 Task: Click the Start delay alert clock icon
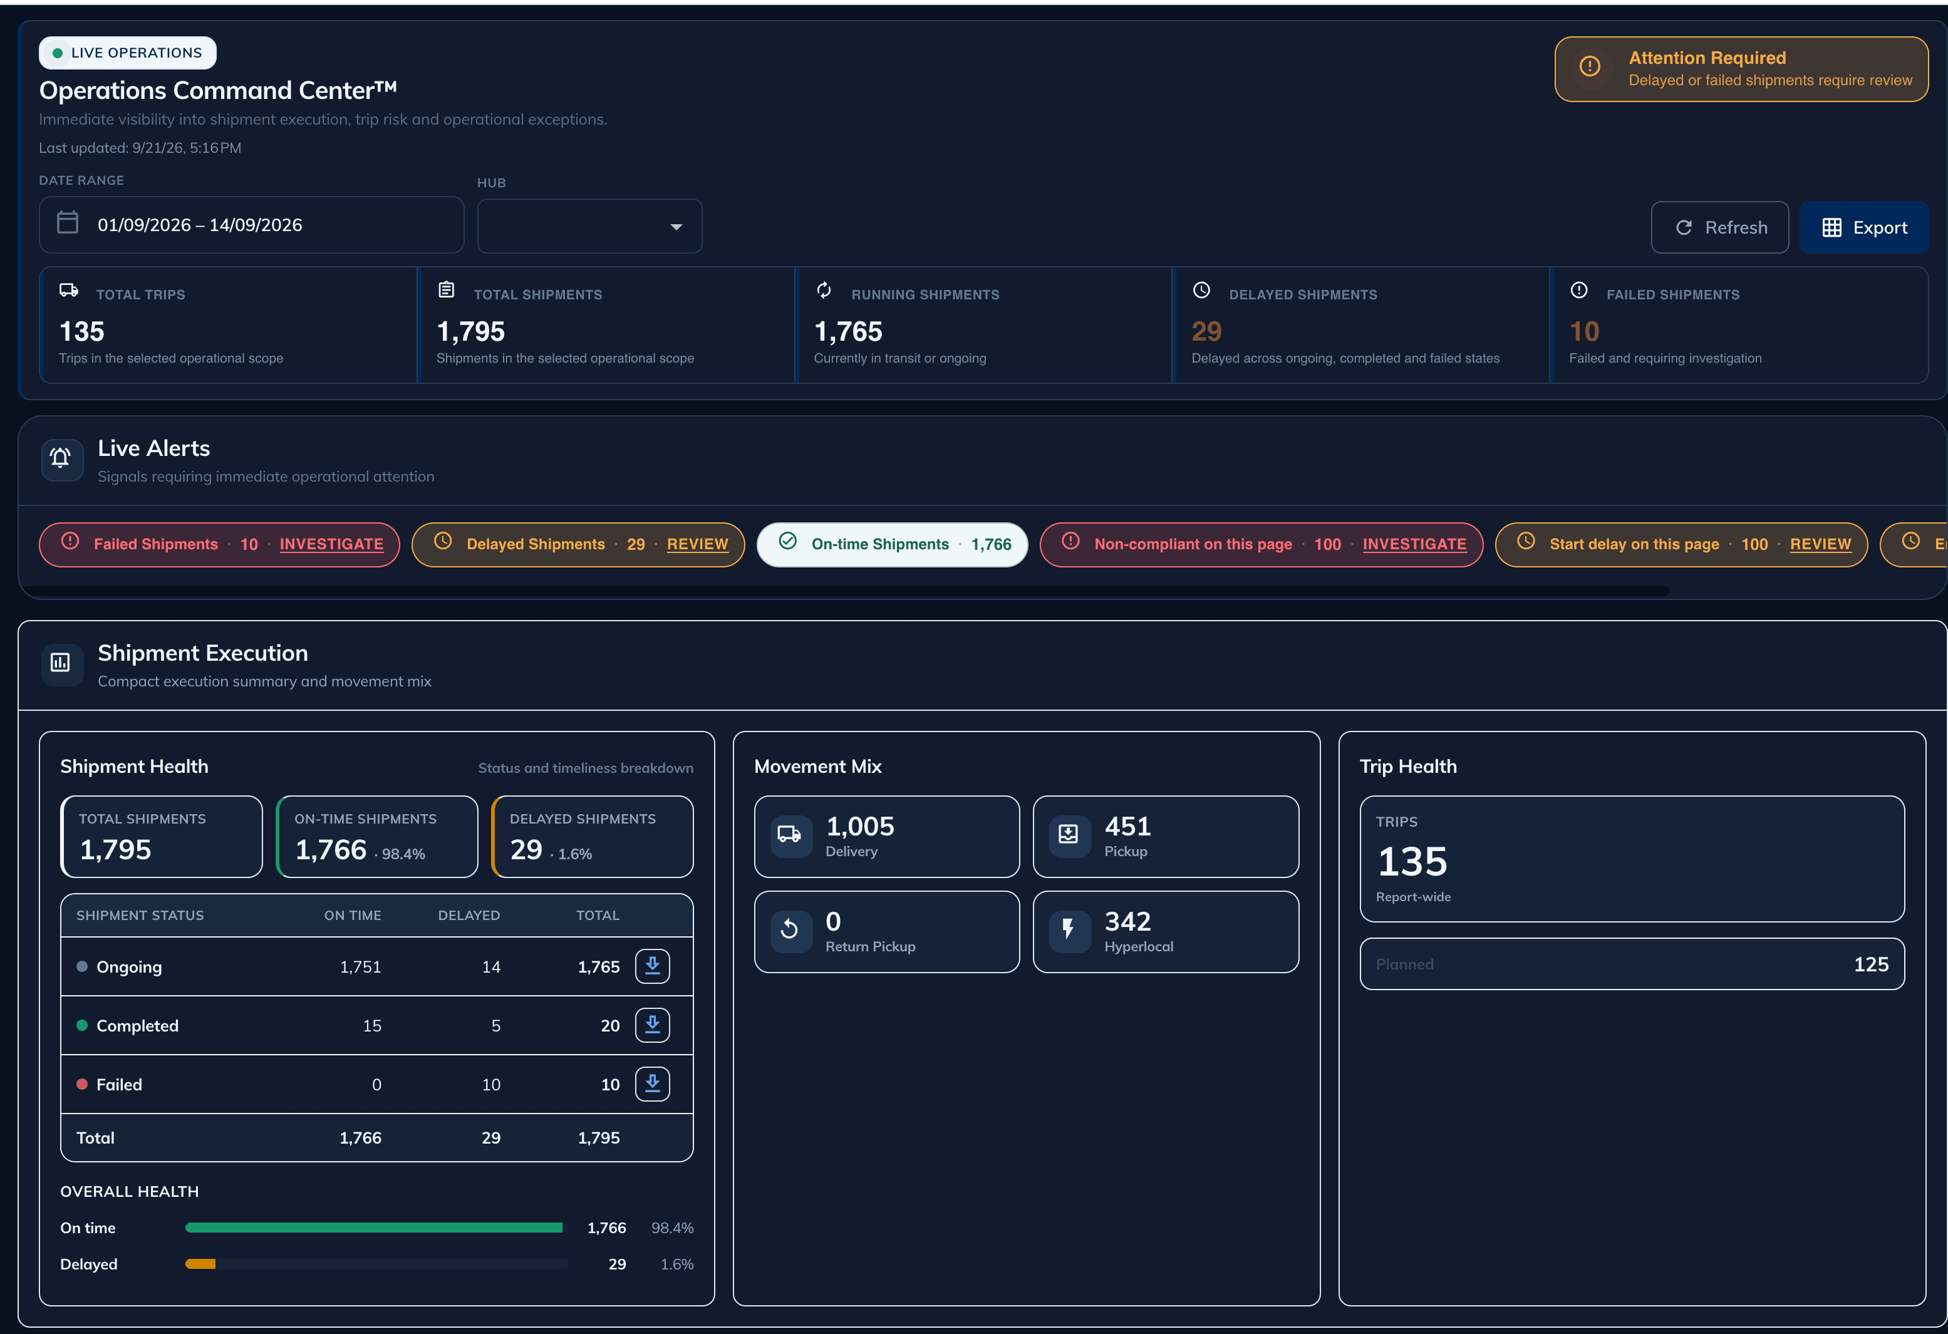click(1526, 542)
